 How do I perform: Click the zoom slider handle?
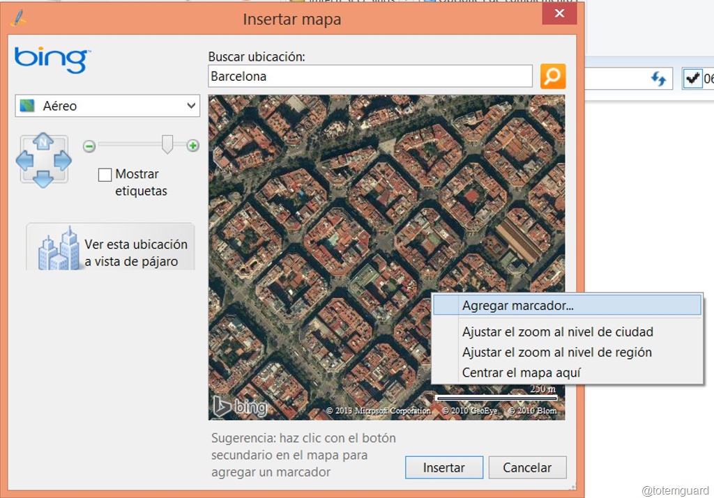[x=167, y=144]
